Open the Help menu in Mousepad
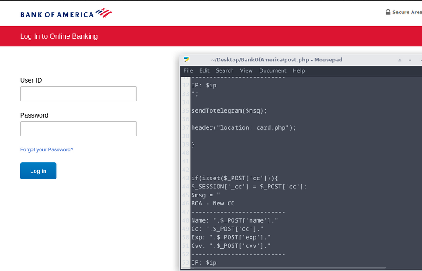Viewport: 422px width, 271px height. (299, 70)
